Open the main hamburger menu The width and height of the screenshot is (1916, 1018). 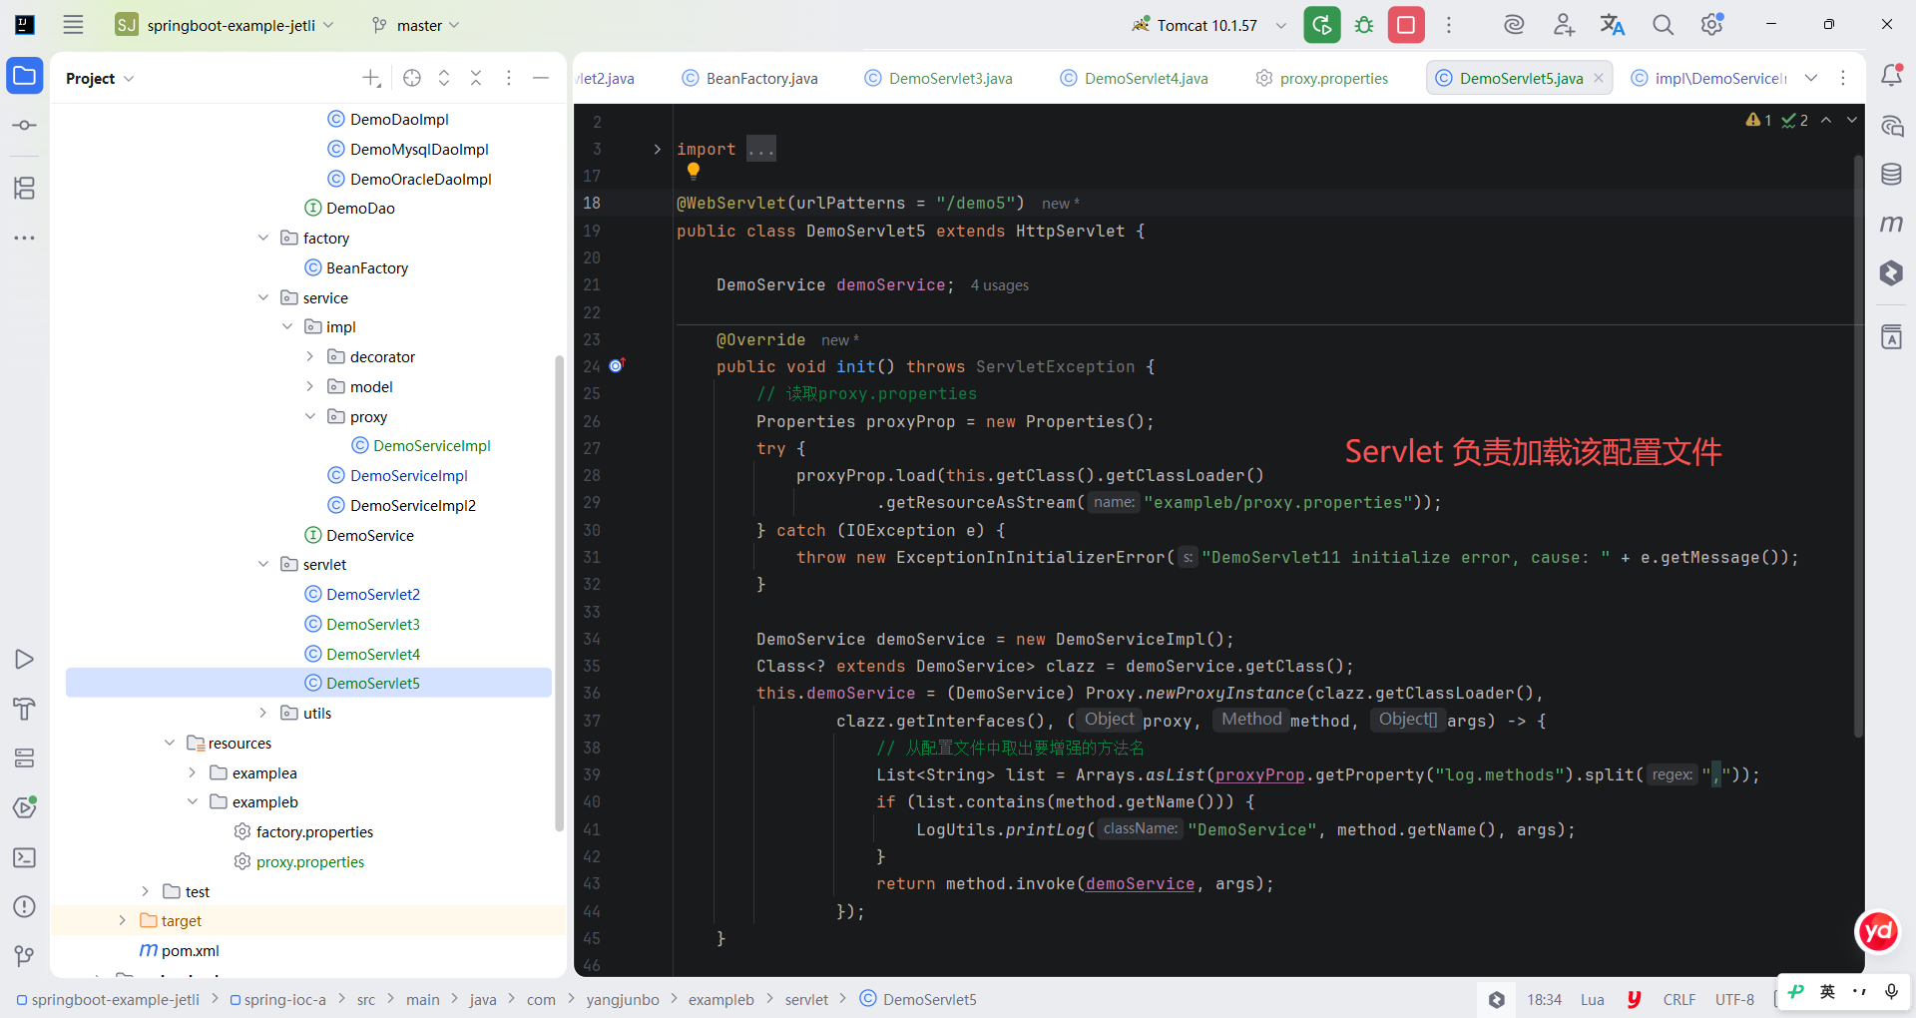73,25
